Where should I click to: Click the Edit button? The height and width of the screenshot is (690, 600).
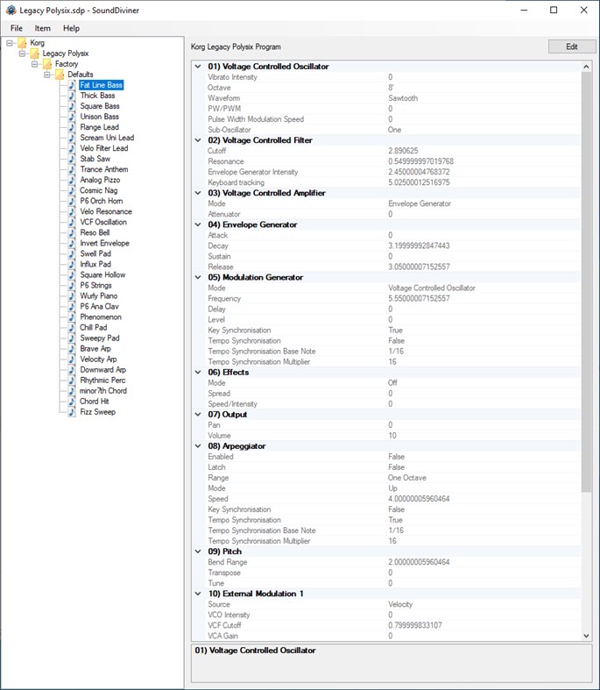pyautogui.click(x=572, y=46)
